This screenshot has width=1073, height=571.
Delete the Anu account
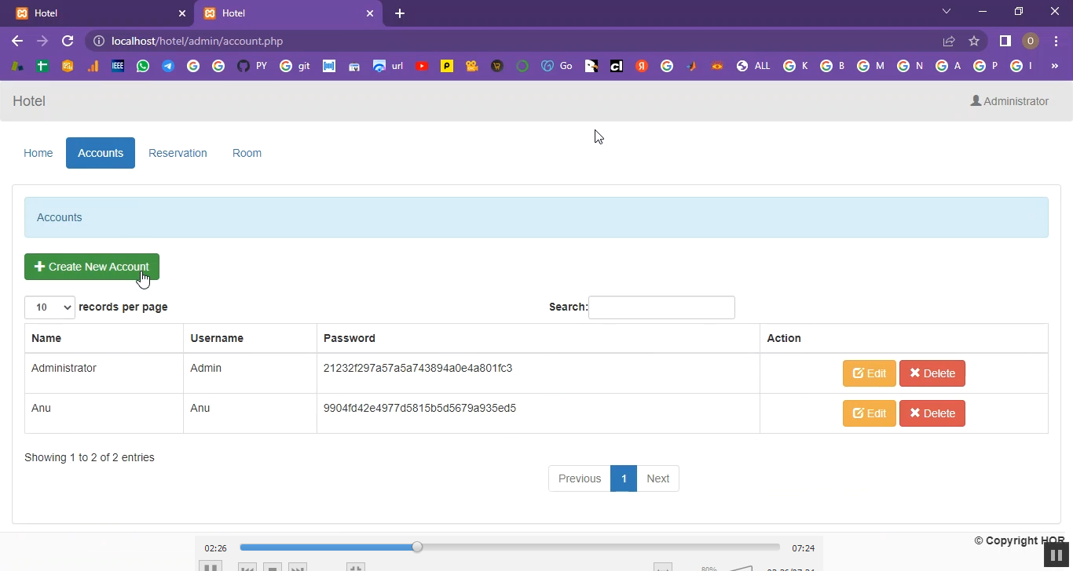pyautogui.click(x=932, y=413)
